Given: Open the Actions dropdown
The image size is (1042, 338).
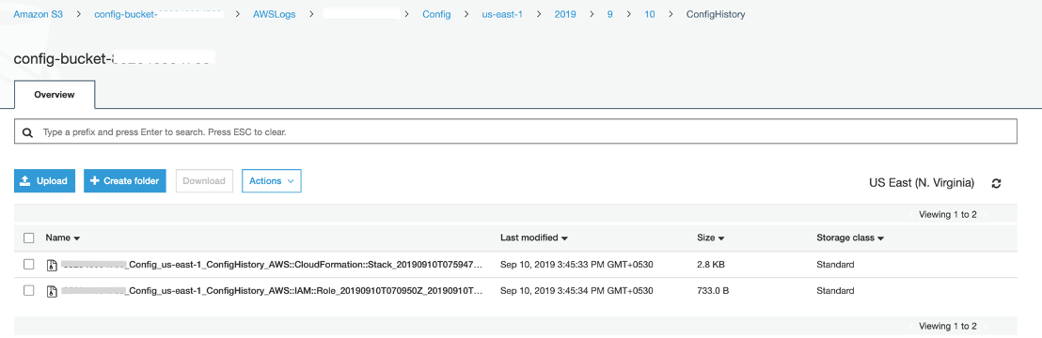Looking at the screenshot, I should pos(272,180).
